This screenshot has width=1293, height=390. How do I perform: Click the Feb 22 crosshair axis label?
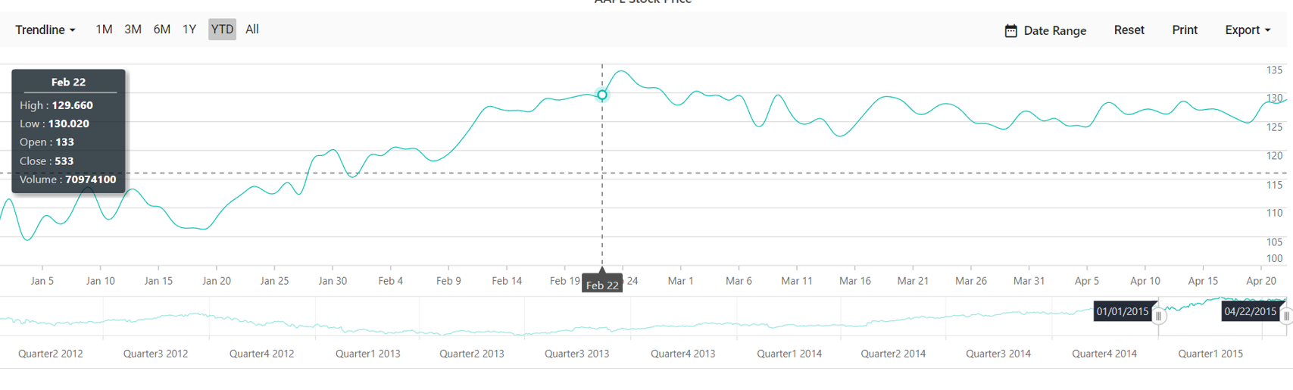[602, 285]
